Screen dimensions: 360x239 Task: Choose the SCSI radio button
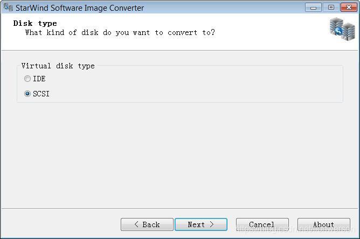point(27,94)
